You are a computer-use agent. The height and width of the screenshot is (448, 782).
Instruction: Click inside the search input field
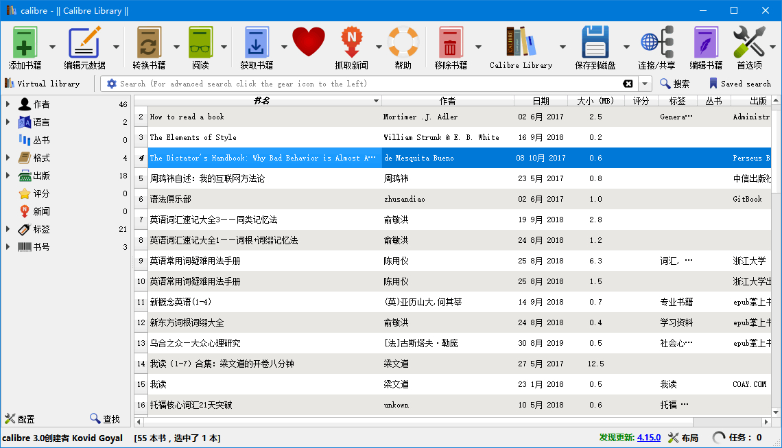[x=369, y=84]
